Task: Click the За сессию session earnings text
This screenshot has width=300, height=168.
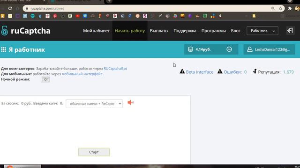Action: click(x=16, y=103)
